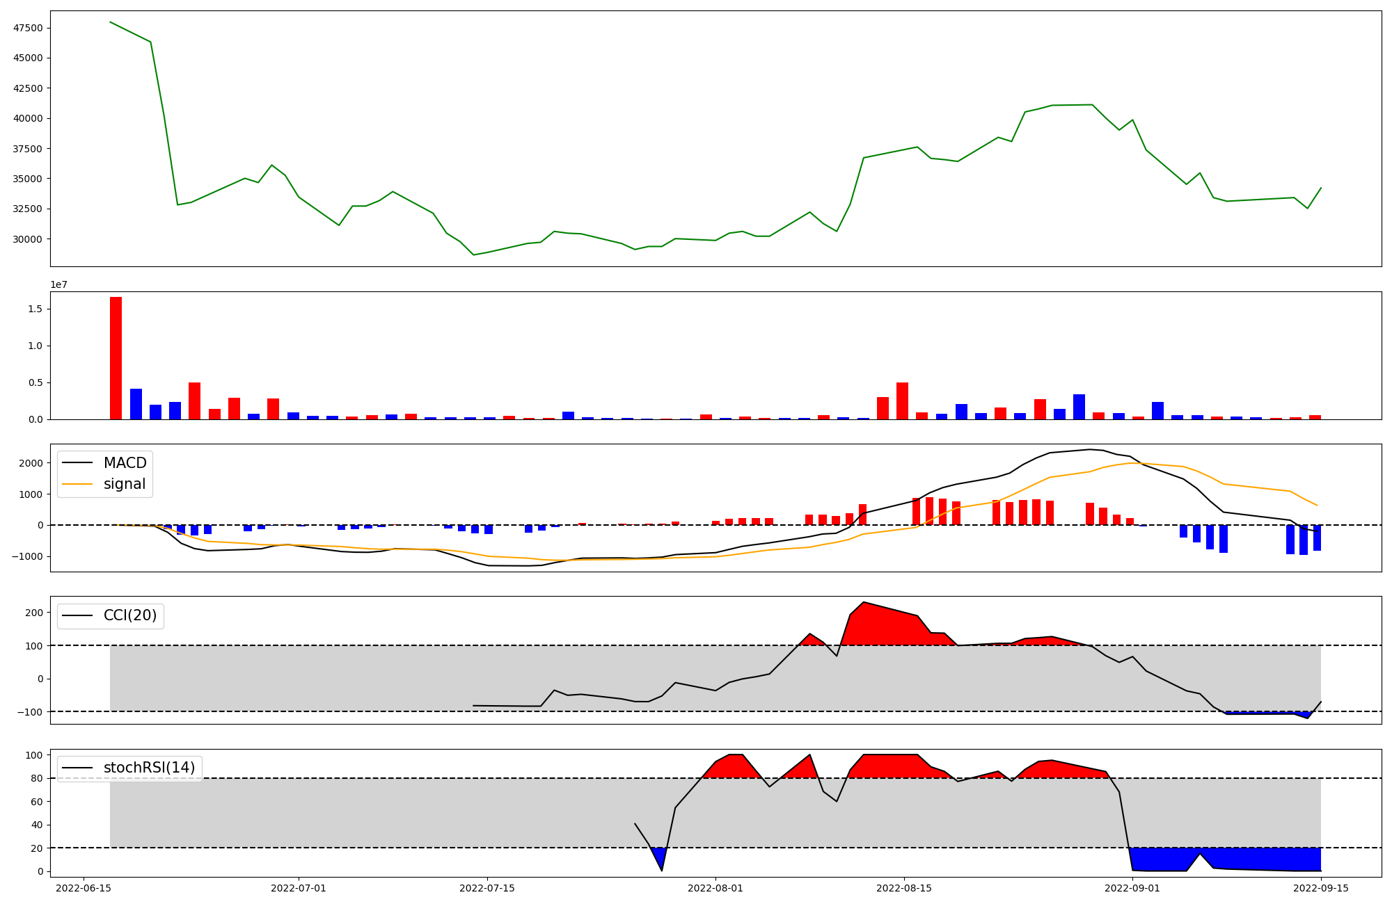Click the tallest red volume bar

116,358
